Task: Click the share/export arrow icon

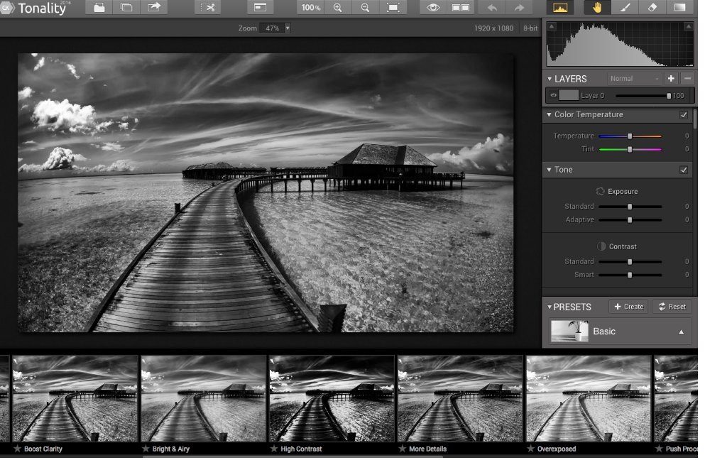Action: coord(154,8)
